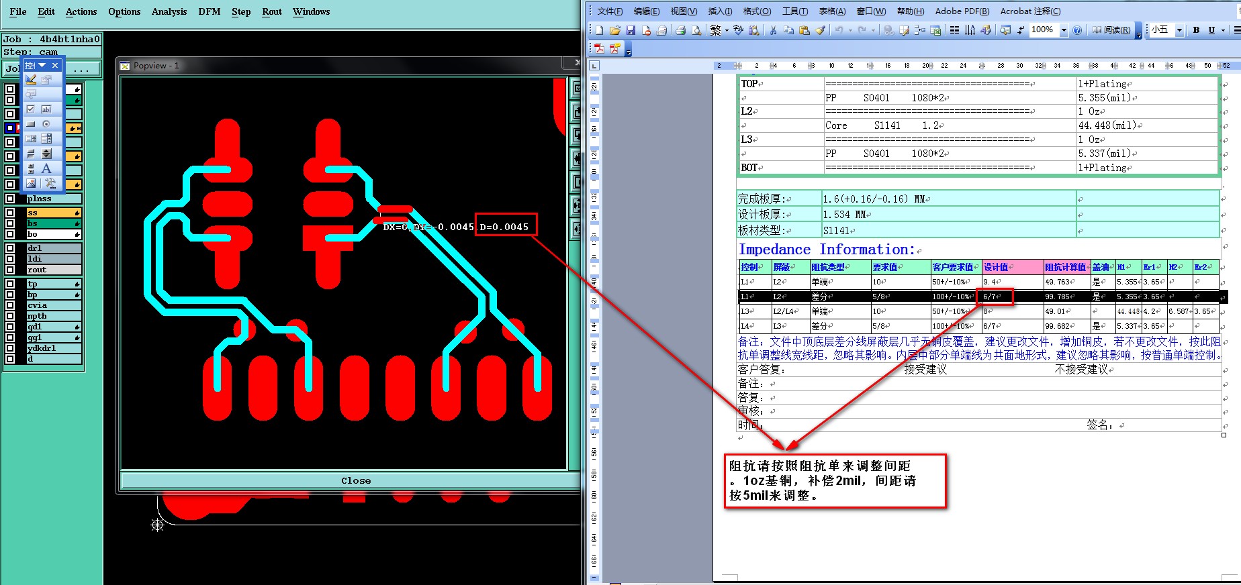Click the Insert Excel worksheet icon
This screenshot has width=1241, height=585.
click(935, 30)
